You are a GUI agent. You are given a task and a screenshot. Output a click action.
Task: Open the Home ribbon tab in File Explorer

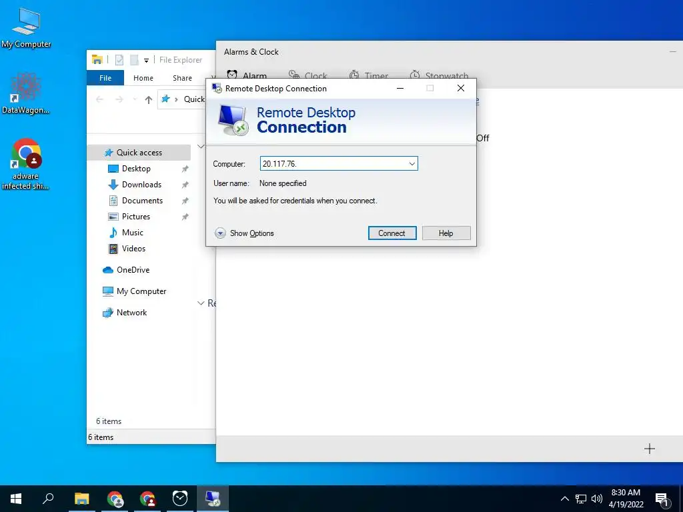coord(143,78)
